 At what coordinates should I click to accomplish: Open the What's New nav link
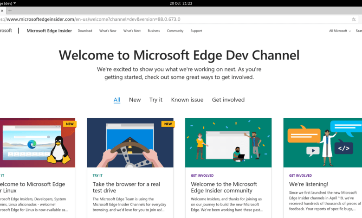pyautogui.click(x=108, y=31)
